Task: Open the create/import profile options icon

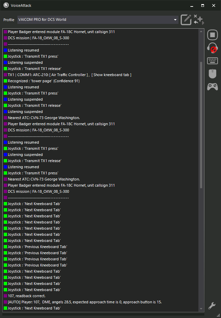Action: [199, 19]
